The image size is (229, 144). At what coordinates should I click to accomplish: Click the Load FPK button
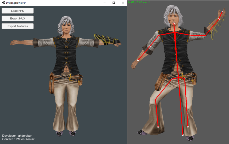18,11
